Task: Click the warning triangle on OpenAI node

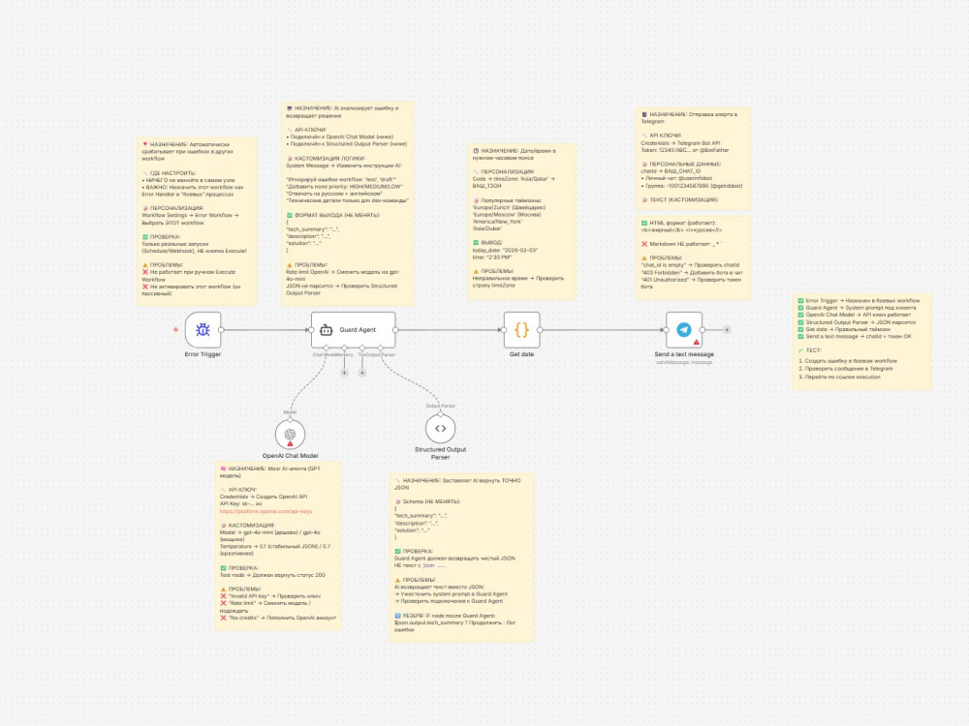Action: click(x=290, y=444)
